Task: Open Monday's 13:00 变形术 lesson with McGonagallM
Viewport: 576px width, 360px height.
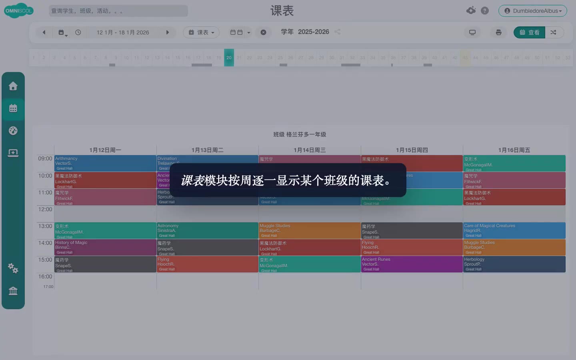Action: 105,231
